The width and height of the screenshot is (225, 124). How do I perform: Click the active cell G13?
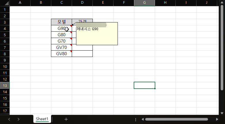pyautogui.click(x=145, y=85)
